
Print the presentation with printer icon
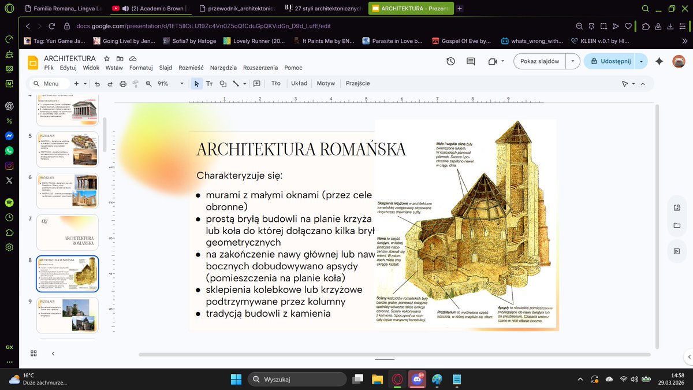tap(122, 84)
